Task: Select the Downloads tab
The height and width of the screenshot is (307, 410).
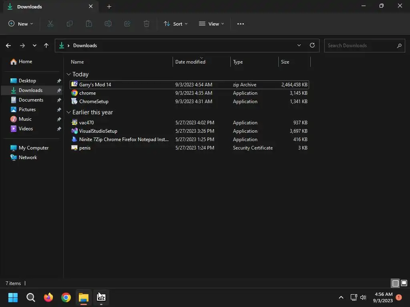Action: (51, 6)
